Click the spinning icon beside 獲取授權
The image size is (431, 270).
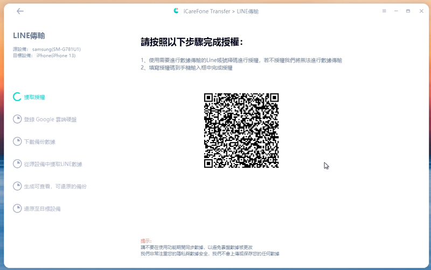point(17,97)
